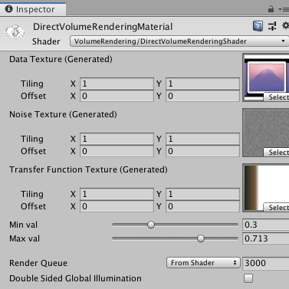Image resolution: width=289 pixels, height=289 pixels.
Task: Enable Double Sided Global Illumination checkbox
Action: point(248,278)
